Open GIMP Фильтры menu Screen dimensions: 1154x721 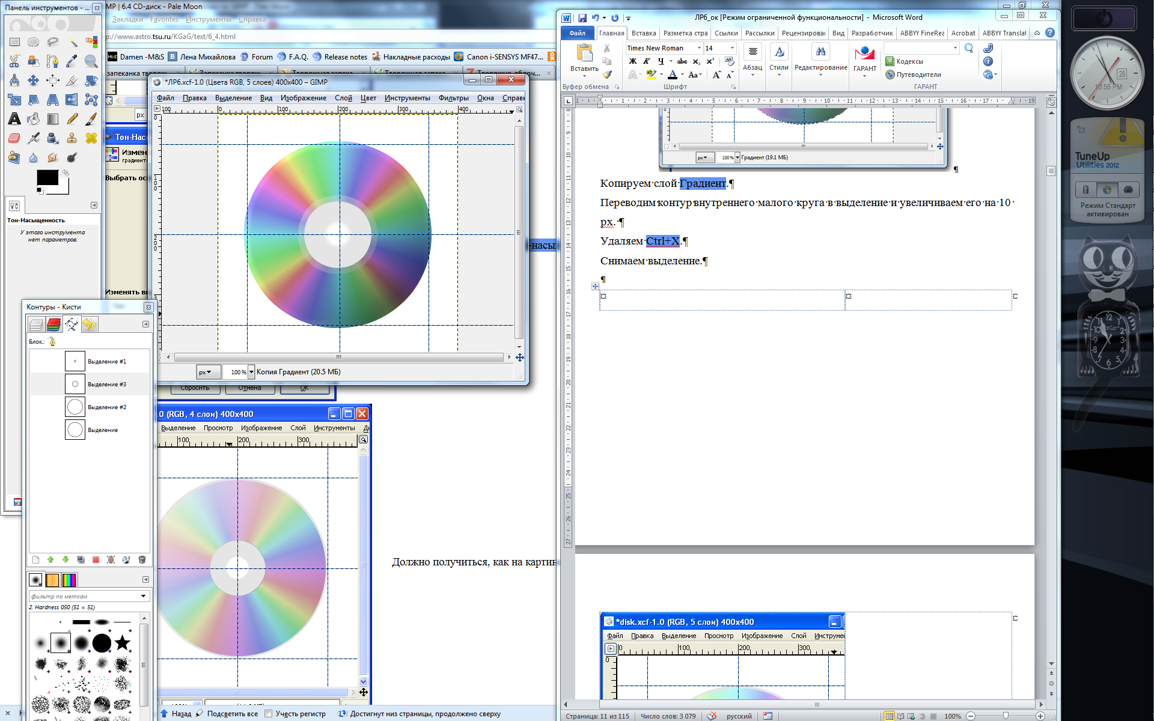[x=453, y=98]
